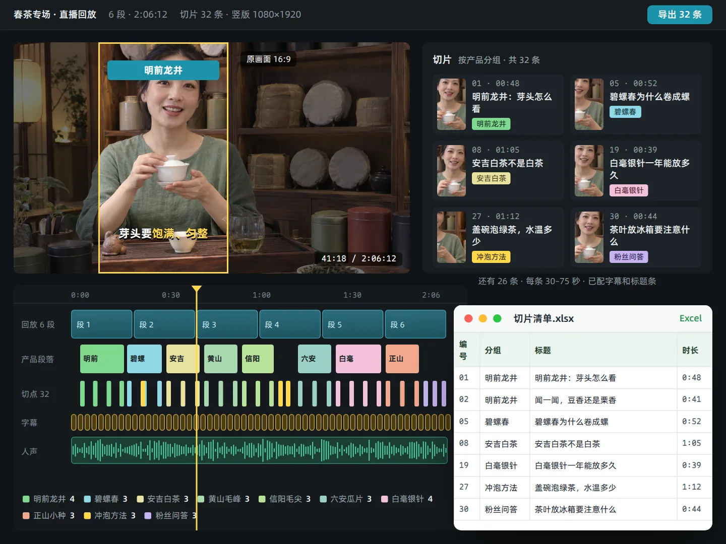Click 按产品分组 · 共 32 条 grouping label
The height and width of the screenshot is (544, 726).
[499, 60]
